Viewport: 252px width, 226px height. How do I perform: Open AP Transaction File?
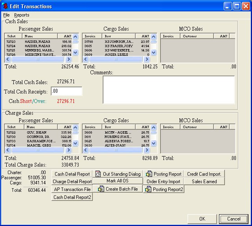[72, 189]
